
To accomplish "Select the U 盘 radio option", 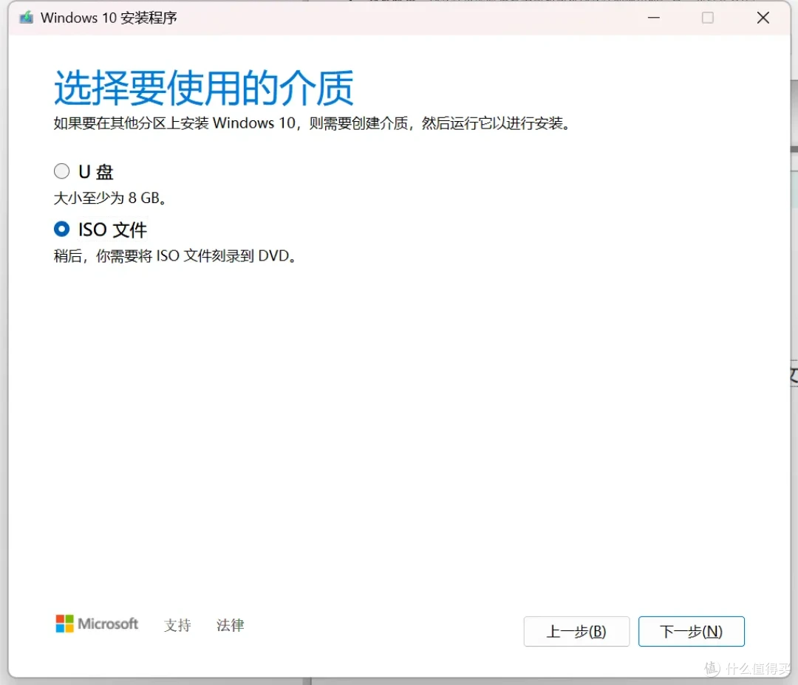I will 61,171.
